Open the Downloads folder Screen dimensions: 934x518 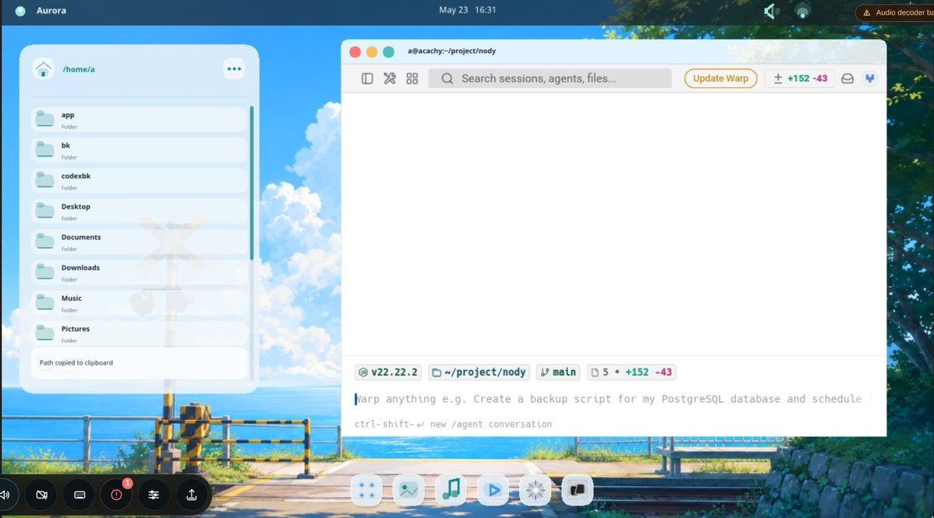139,272
